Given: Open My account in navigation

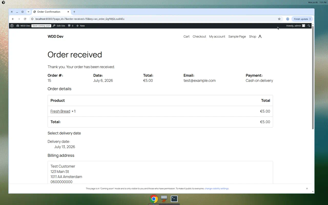Looking at the screenshot, I should 217,36.
